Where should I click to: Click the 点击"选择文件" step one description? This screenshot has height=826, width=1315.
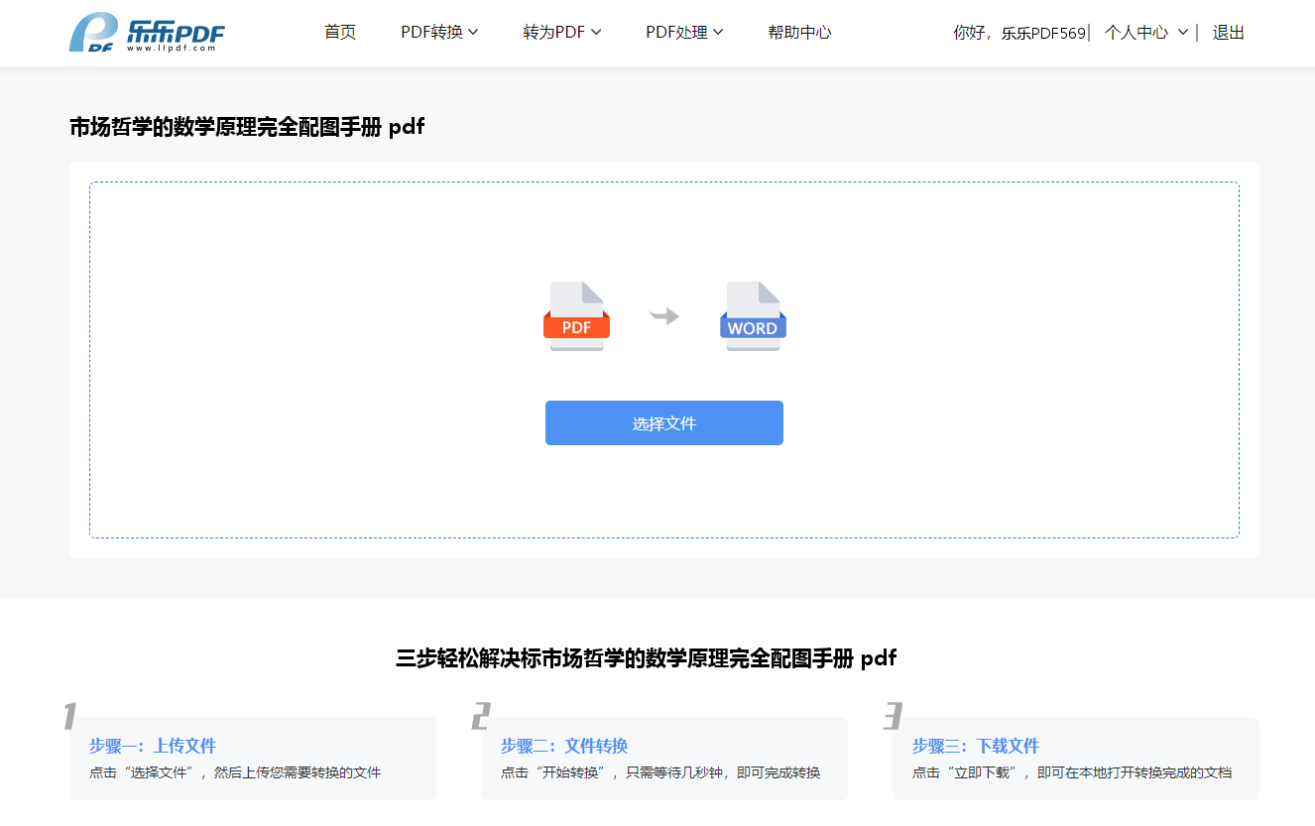tap(235, 772)
